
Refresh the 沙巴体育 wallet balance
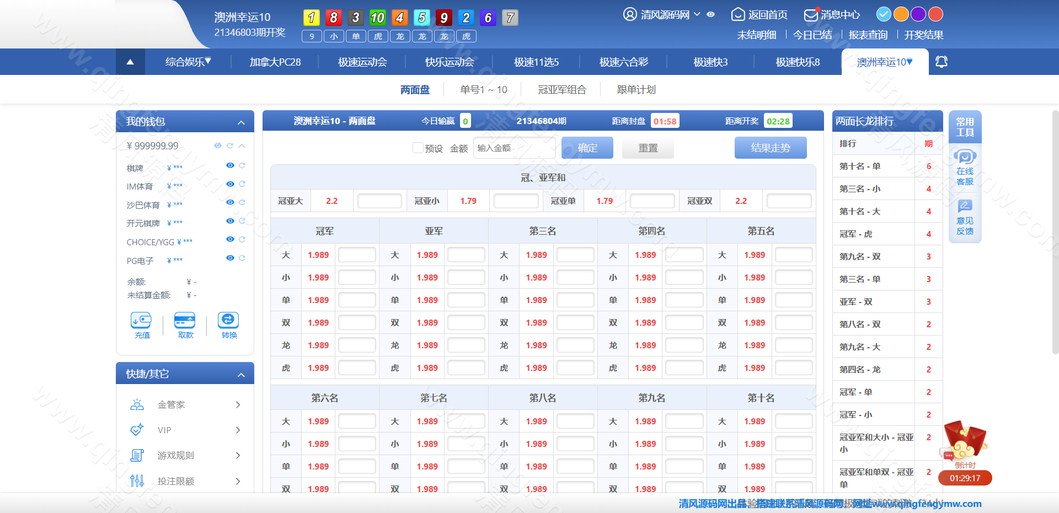pyautogui.click(x=242, y=202)
